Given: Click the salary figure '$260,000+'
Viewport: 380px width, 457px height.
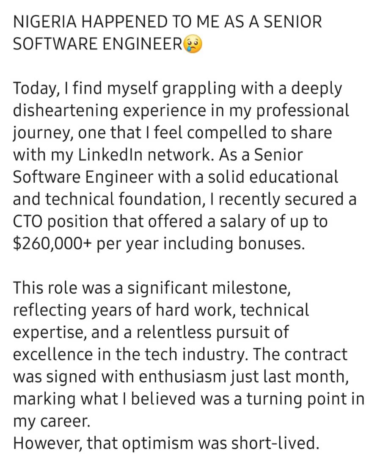Looking at the screenshot, I should (x=53, y=244).
